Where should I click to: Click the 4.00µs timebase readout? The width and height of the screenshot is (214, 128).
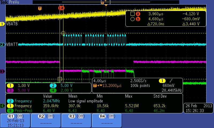click(100, 81)
